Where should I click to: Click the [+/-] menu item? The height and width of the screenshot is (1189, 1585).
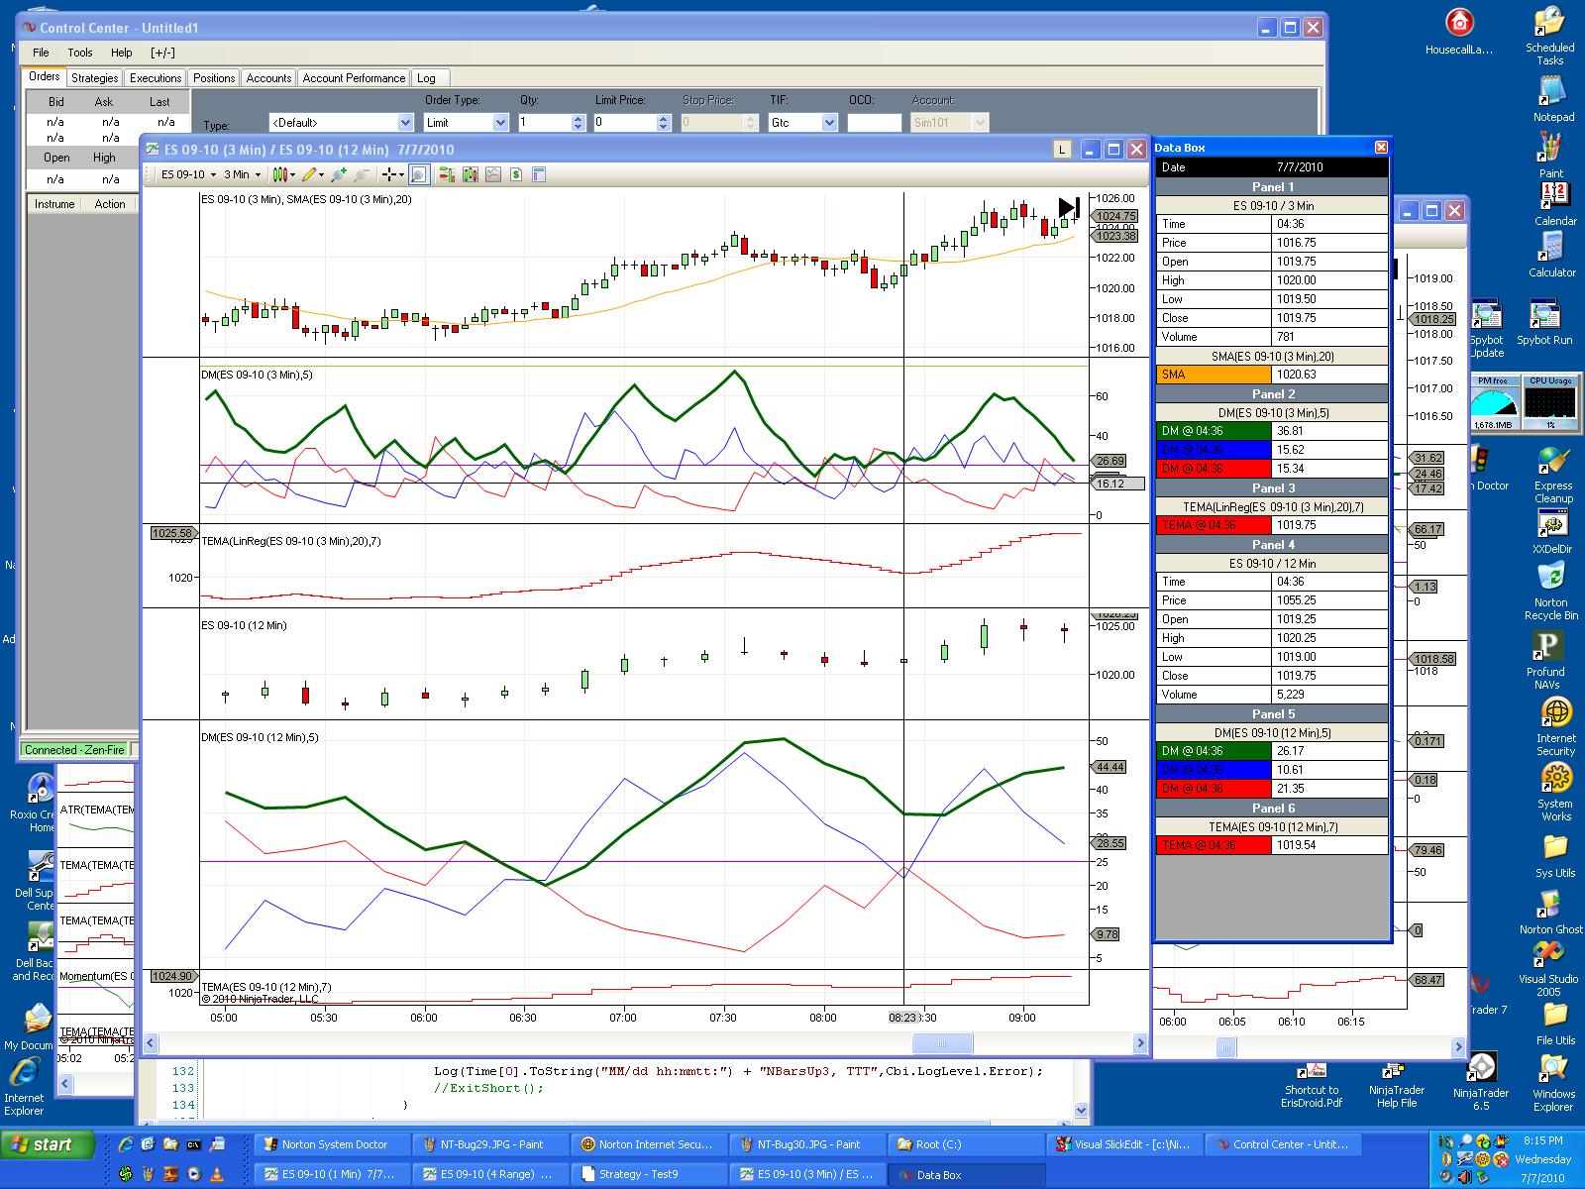coord(162,53)
